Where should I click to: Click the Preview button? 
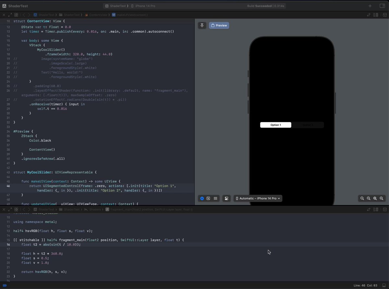coord(219,25)
